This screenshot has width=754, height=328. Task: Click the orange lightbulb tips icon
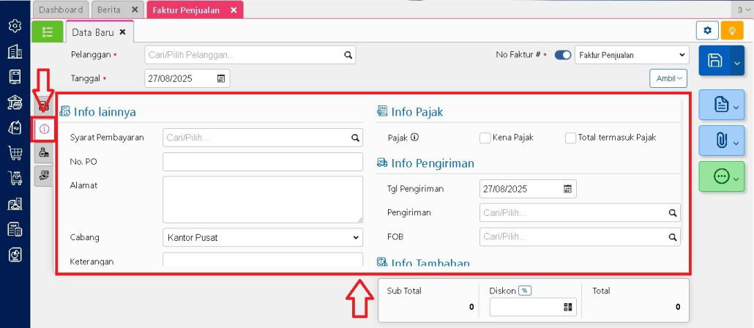pyautogui.click(x=731, y=30)
